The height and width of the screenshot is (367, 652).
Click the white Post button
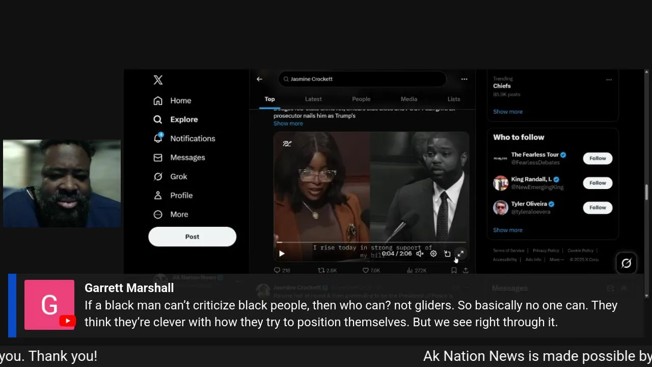click(x=192, y=237)
